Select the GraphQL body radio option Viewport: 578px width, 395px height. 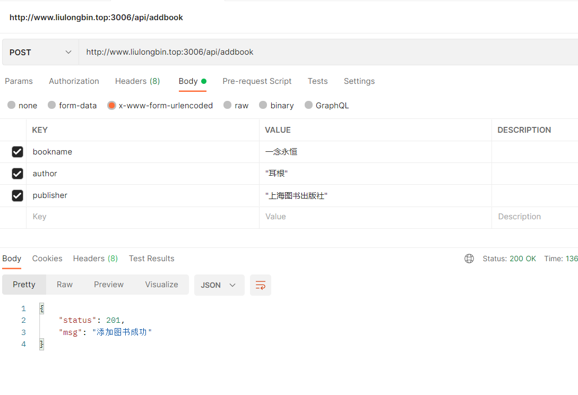click(x=308, y=105)
